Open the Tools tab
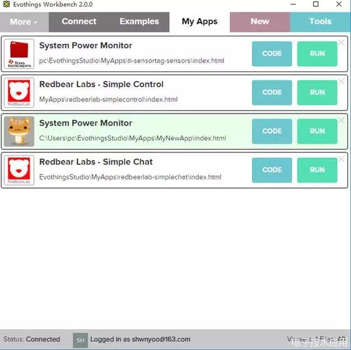The width and height of the screenshot is (351, 350). pyautogui.click(x=320, y=22)
